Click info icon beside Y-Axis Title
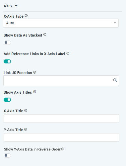Viewport: 126px width, 166px height. click(26, 129)
